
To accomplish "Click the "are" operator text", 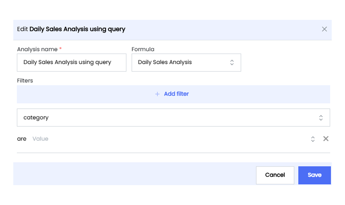I will (x=22, y=139).
